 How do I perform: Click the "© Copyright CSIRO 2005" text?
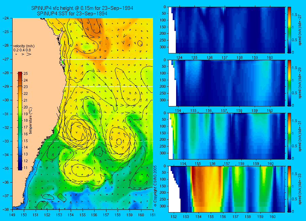[x=155, y=186]
